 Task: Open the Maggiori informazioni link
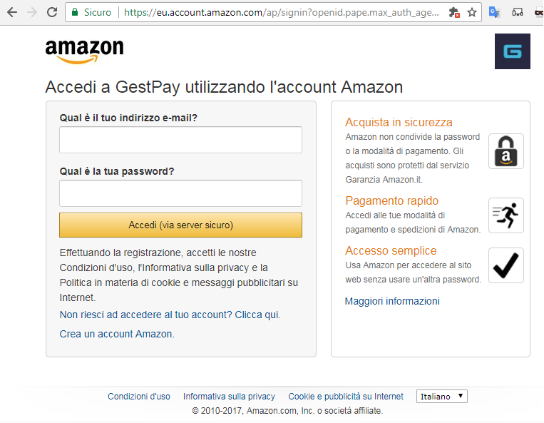[392, 301]
